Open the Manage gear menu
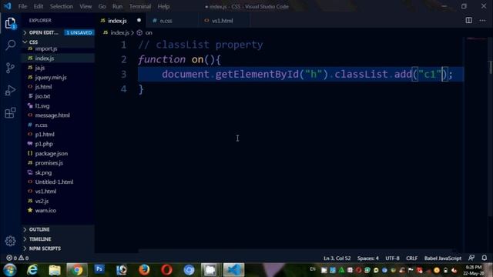The height and width of the screenshot is (277, 493). click(10, 241)
